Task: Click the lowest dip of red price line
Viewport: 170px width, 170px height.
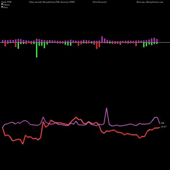Action: [x=23, y=144]
